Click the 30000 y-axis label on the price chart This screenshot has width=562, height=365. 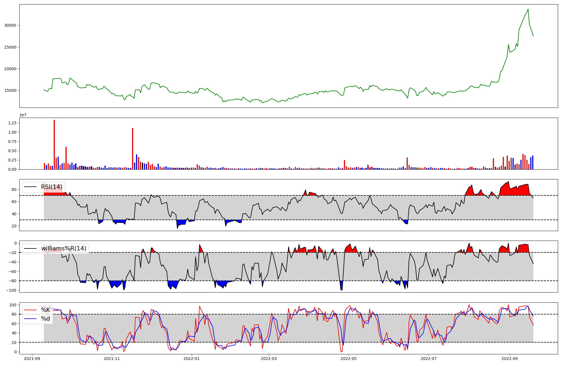[x=10, y=25]
